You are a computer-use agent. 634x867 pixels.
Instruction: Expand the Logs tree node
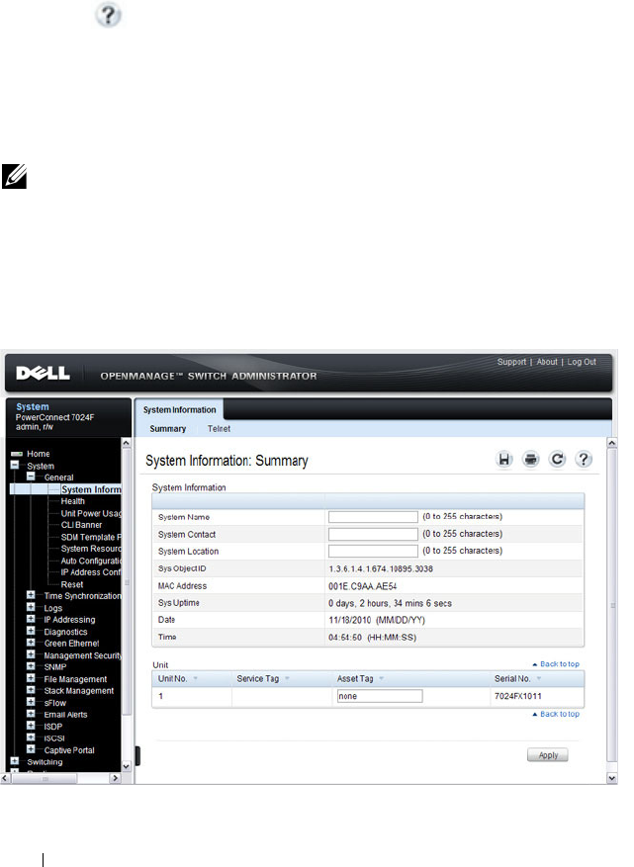point(31,607)
